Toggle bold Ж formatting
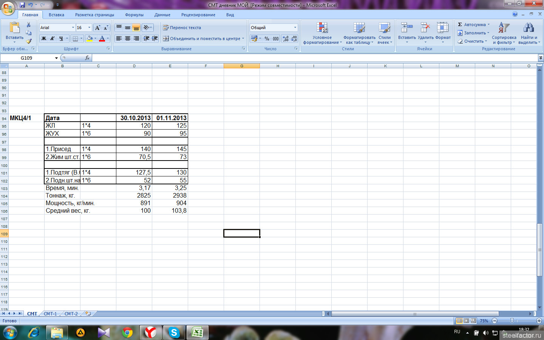544x340 pixels. [44, 39]
